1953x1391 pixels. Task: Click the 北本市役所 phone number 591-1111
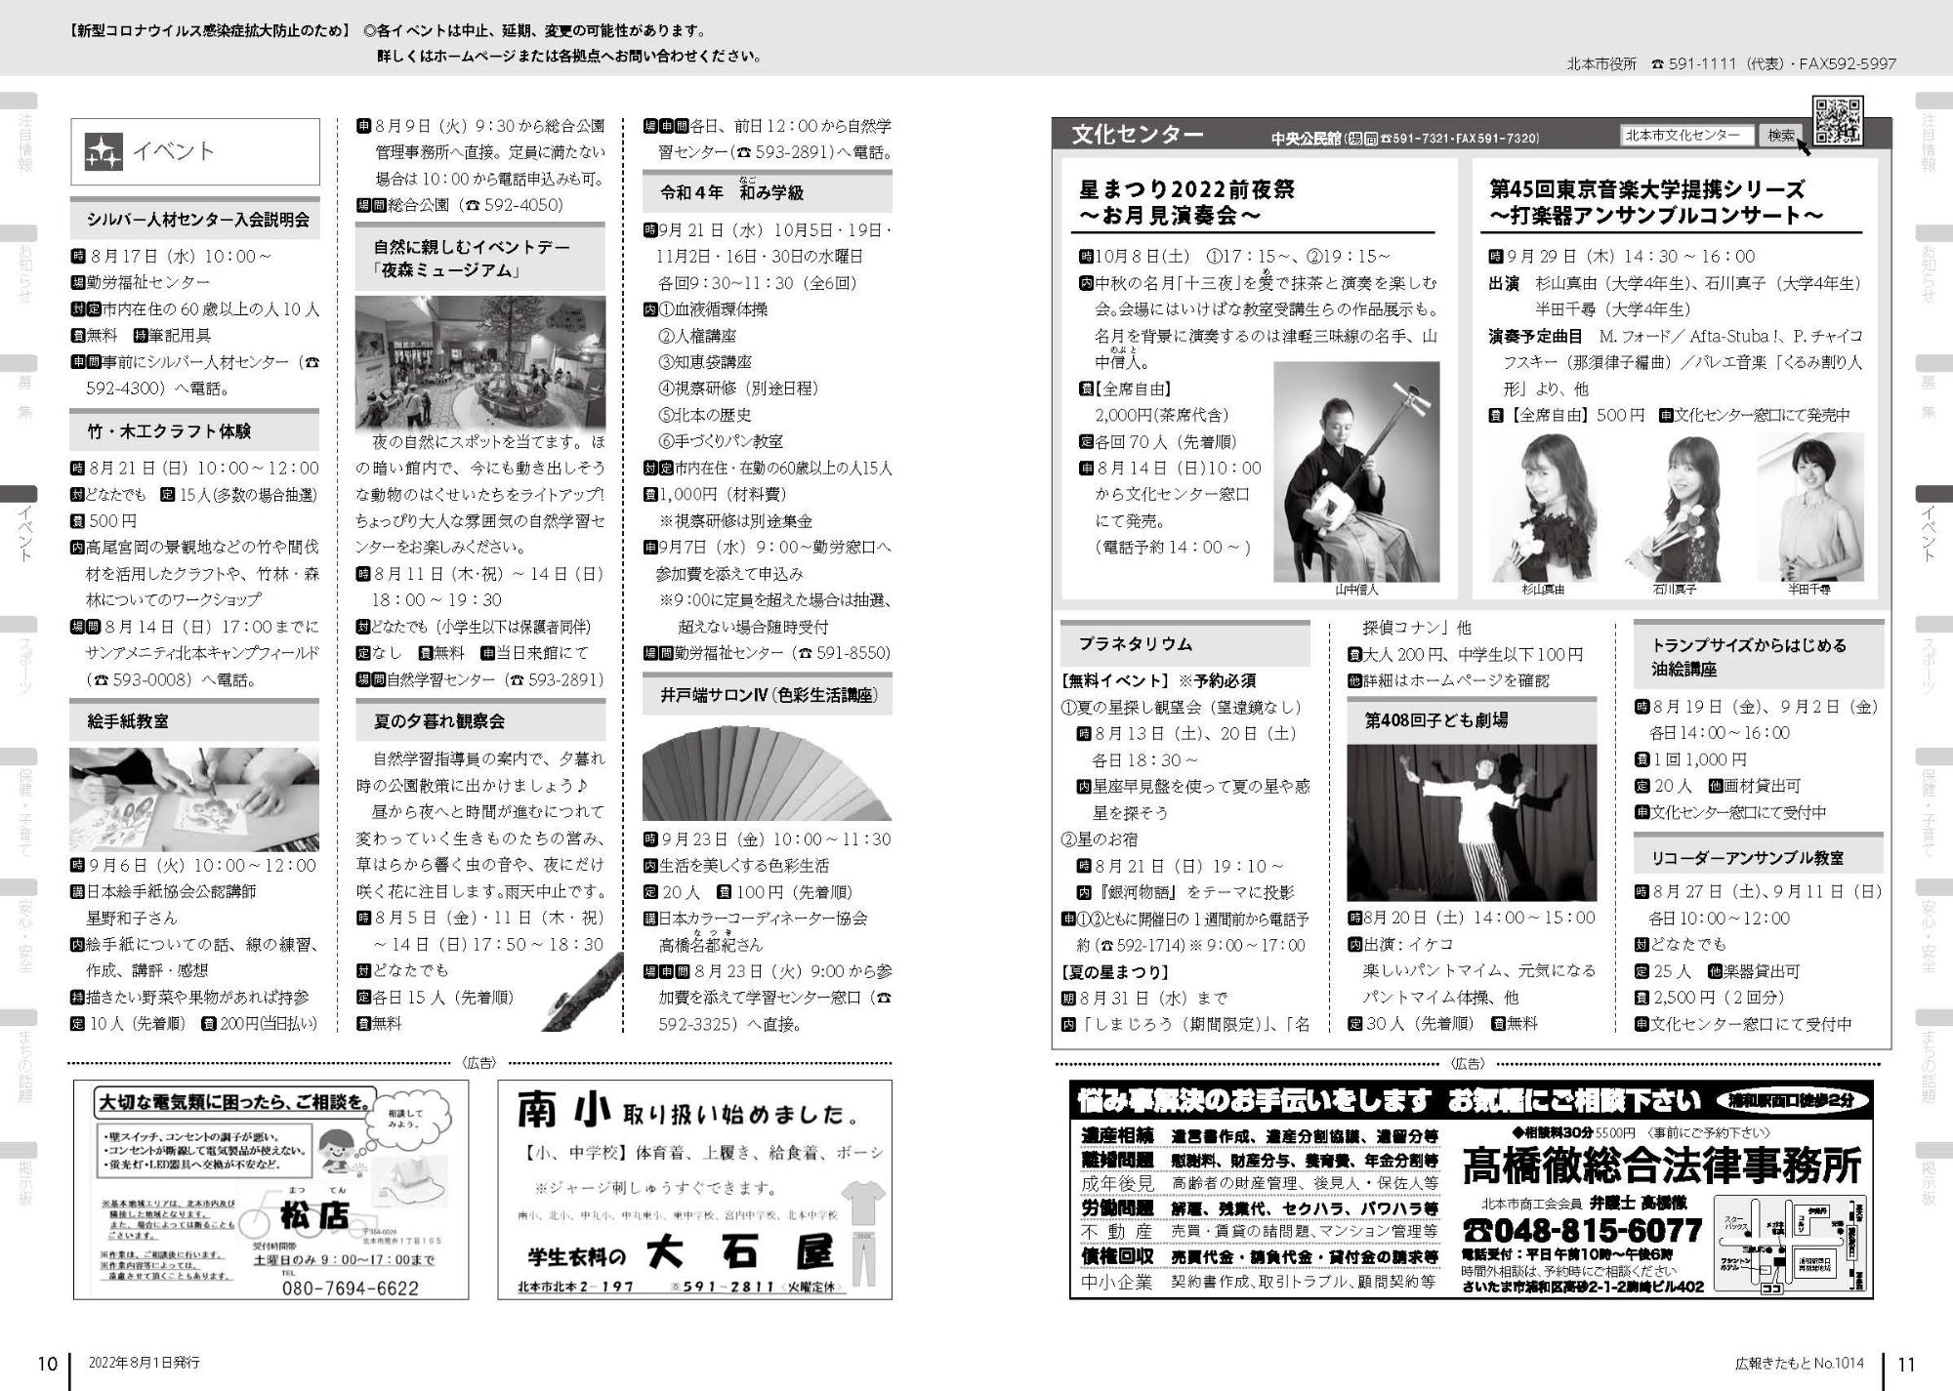(1702, 63)
